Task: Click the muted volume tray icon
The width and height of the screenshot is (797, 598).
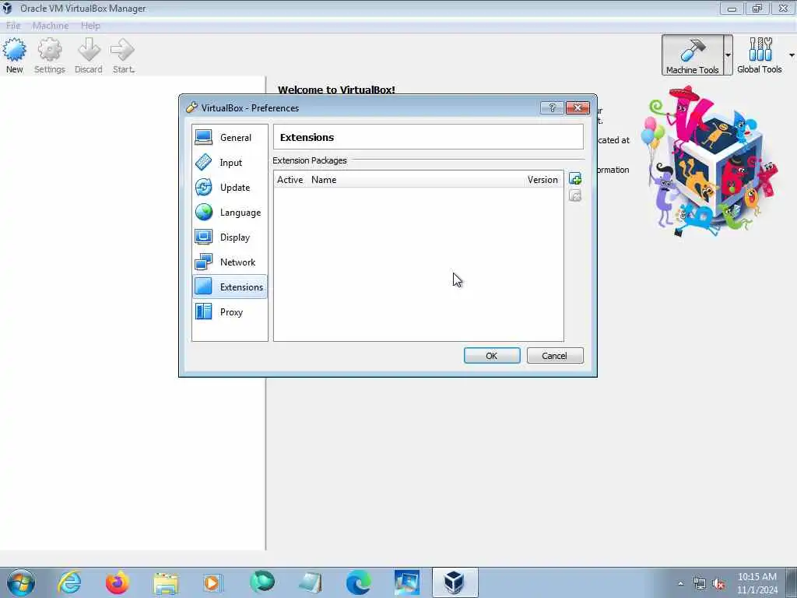Action: click(718, 584)
